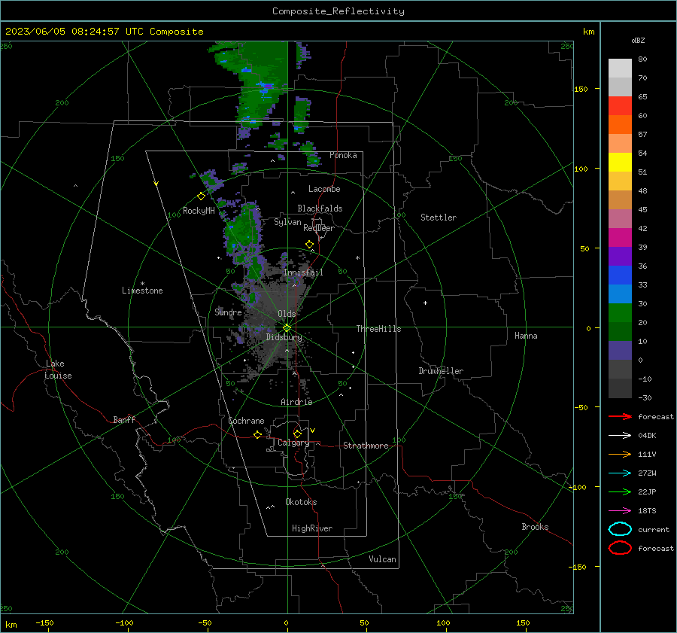Click the yellow diamond marker below Cochrane
677x633 pixels.
(x=257, y=434)
